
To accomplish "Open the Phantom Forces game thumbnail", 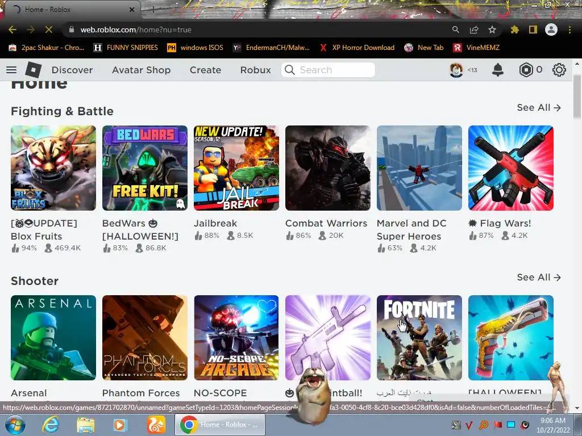I will (145, 338).
